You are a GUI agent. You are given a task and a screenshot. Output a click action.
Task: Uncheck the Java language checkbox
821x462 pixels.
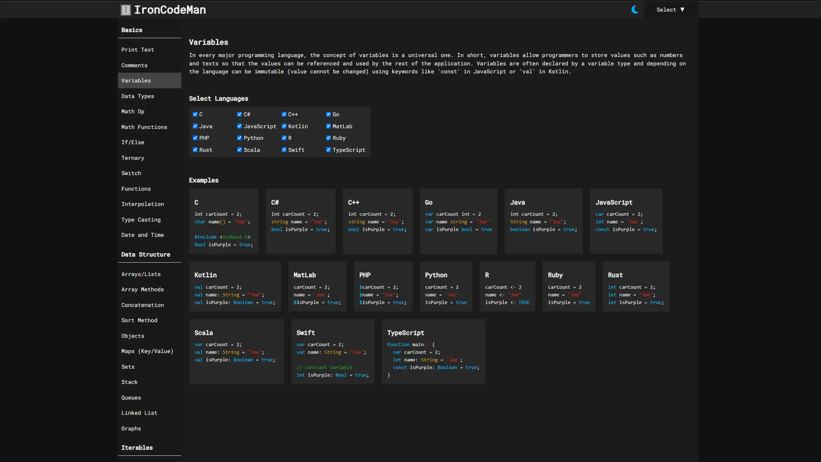pos(195,126)
